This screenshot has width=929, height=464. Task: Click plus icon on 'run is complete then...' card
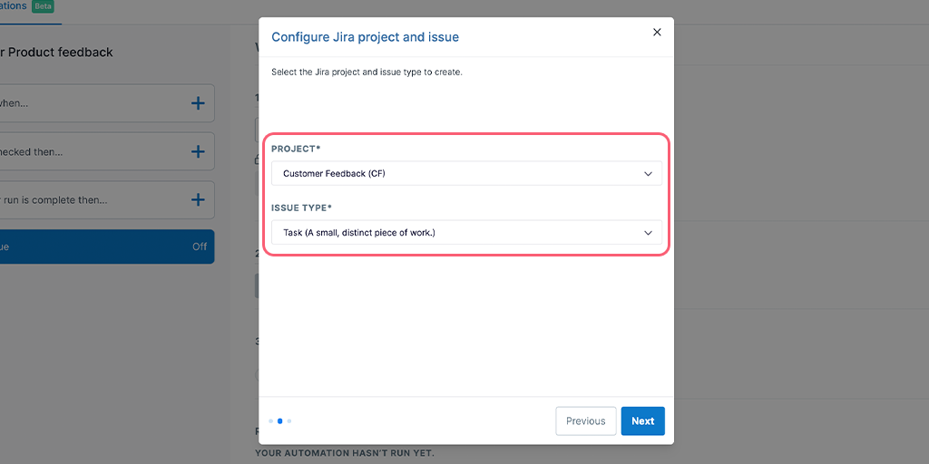click(x=198, y=200)
